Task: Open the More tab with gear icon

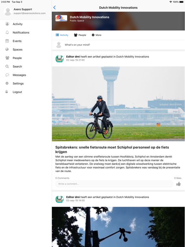Action: tap(97, 35)
